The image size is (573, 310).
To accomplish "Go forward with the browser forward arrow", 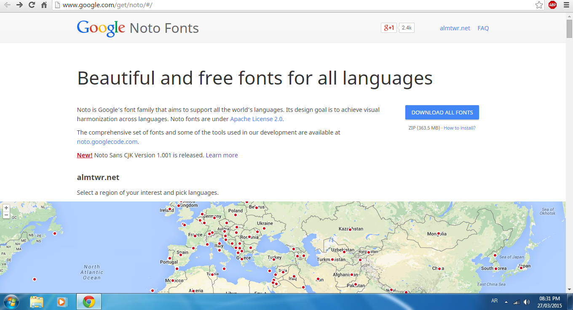I will pos(20,5).
